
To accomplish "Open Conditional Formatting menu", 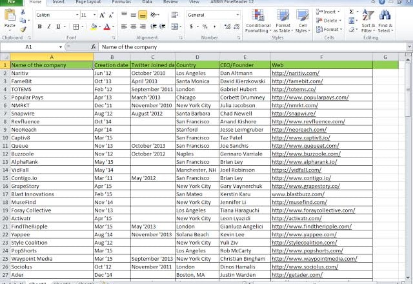I will point(258,21).
